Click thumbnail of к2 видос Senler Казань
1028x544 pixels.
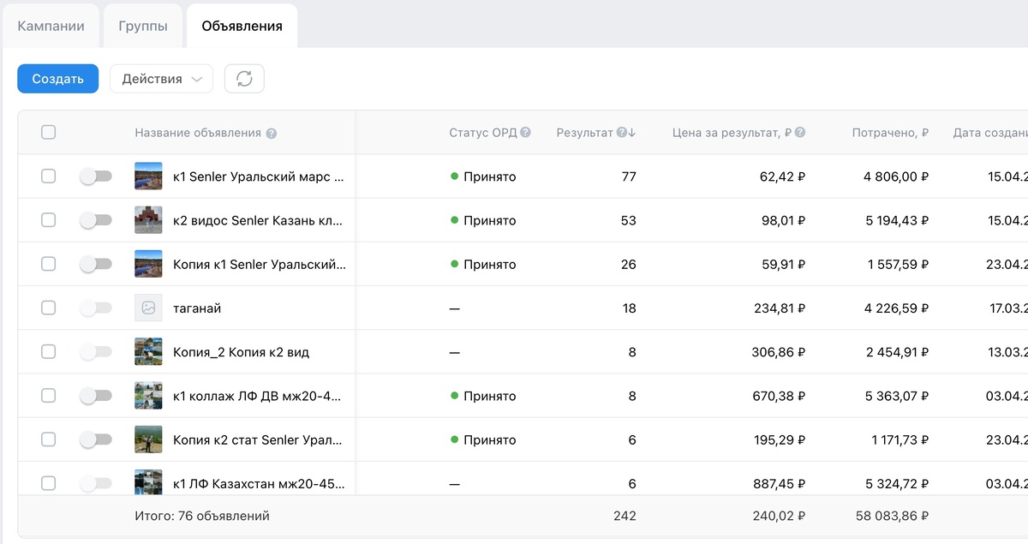148,220
